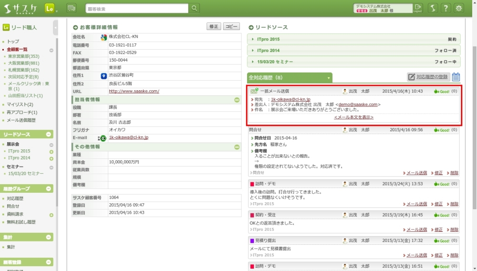Open the 全対応履歴 (8) dropdown
The width and height of the screenshot is (477, 271).
(x=329, y=77)
